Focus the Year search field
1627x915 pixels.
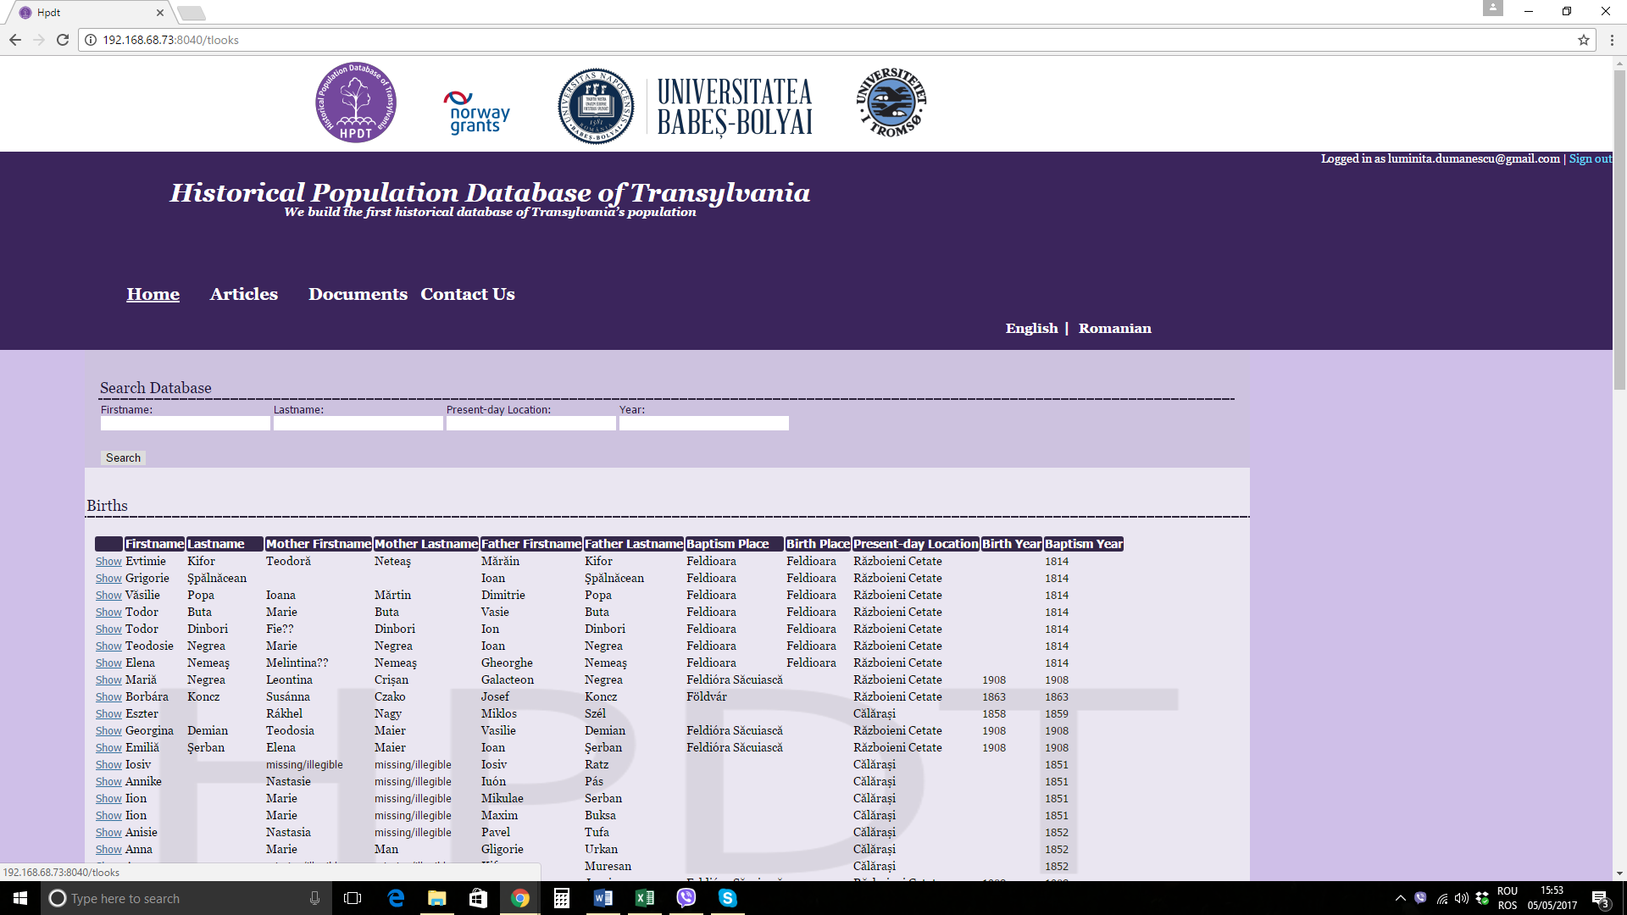[x=704, y=423]
